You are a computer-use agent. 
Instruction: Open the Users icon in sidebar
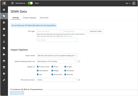point(4,22)
